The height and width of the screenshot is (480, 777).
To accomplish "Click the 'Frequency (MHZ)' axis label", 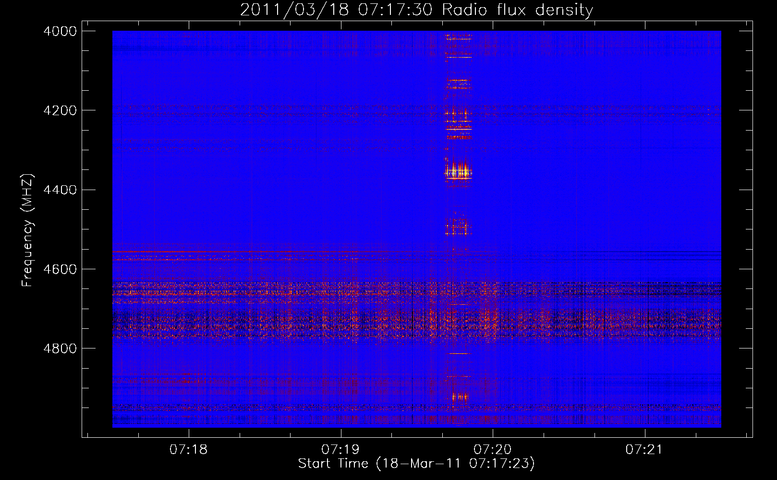I will click(27, 230).
